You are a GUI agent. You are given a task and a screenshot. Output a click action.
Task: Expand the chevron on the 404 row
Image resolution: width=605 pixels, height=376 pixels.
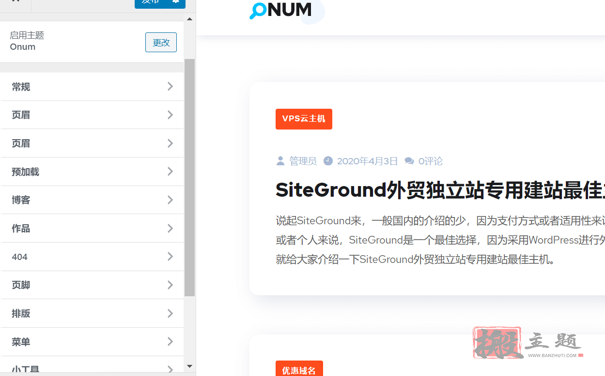click(170, 257)
